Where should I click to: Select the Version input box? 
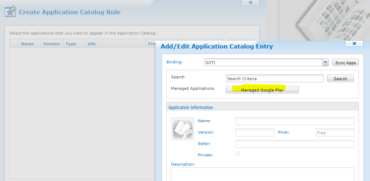(255, 133)
